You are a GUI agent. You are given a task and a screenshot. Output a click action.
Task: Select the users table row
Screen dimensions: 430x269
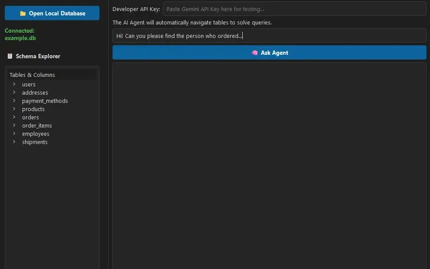coord(52,84)
